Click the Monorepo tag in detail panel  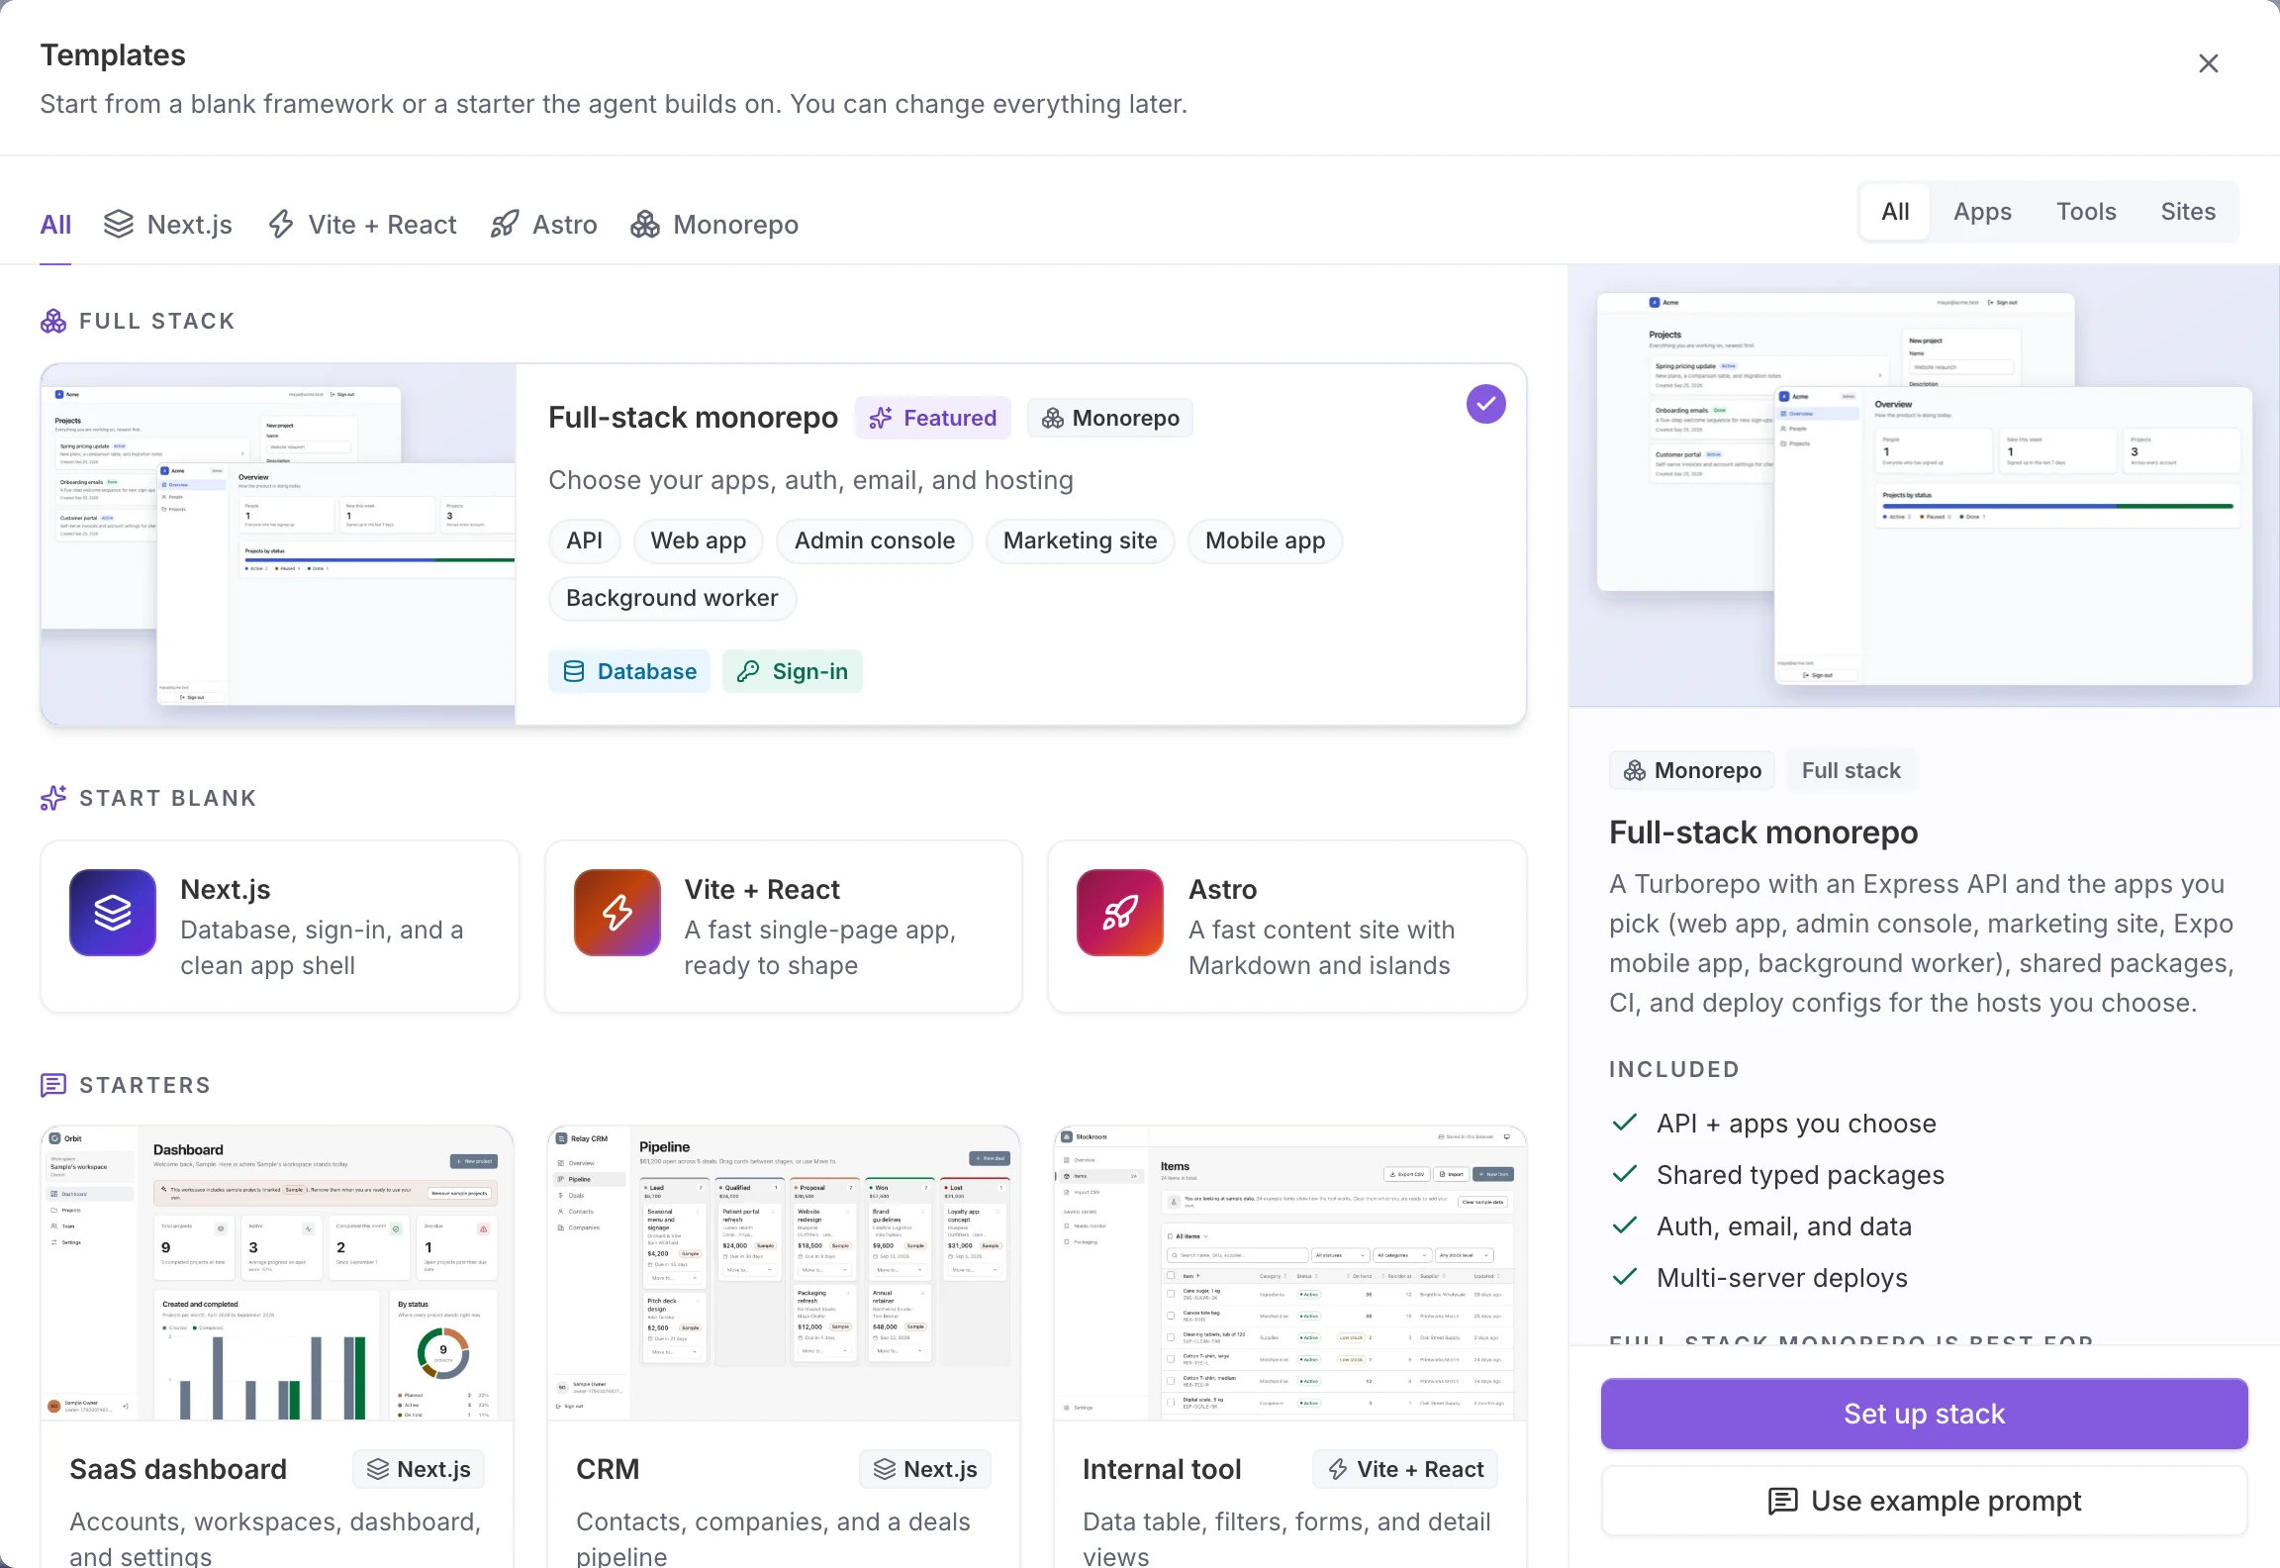pyautogui.click(x=1692, y=770)
